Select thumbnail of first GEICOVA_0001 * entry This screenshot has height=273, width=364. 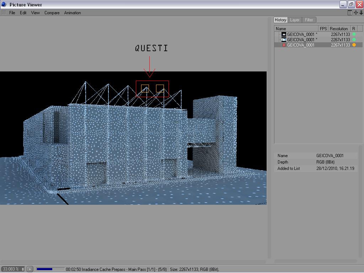[284, 34]
